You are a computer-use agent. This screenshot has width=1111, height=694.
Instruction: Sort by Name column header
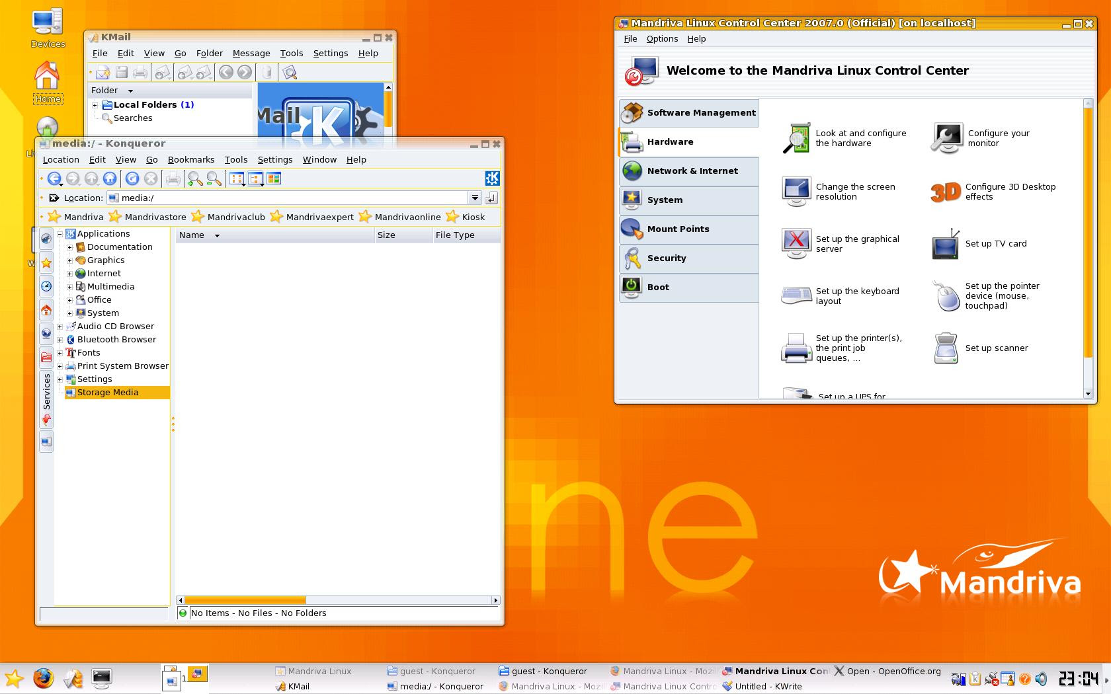coord(274,235)
